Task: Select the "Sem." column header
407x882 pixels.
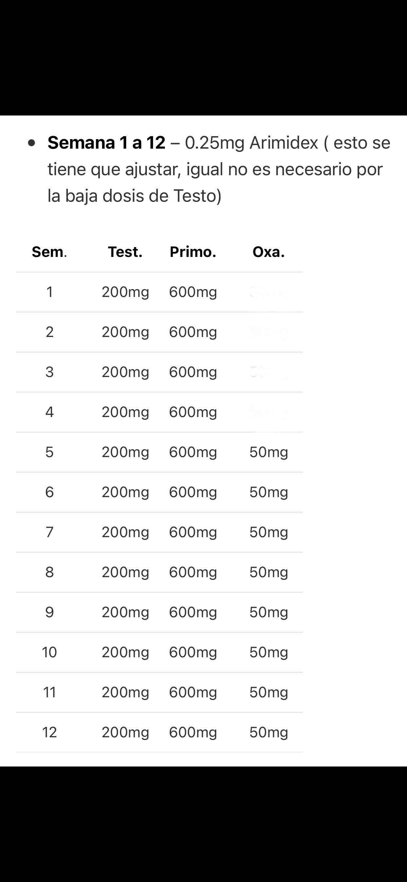Action: click(x=49, y=252)
